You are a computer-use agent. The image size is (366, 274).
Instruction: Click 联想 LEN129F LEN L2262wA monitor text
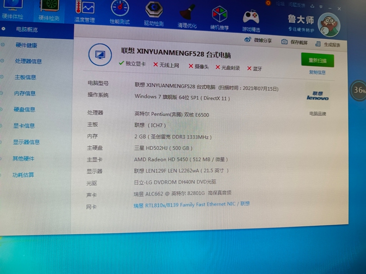(181, 171)
